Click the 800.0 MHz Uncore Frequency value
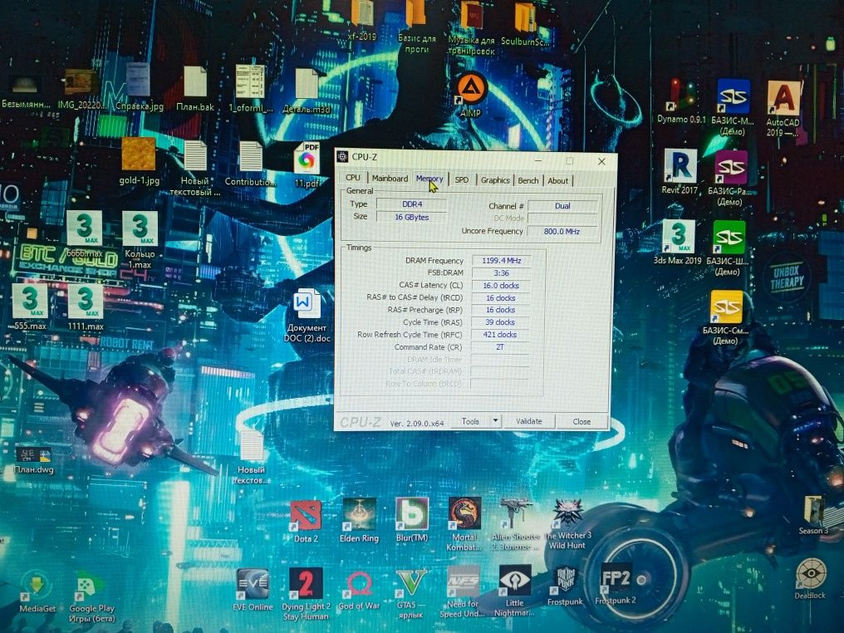Screen dimensions: 844x633 point(562,232)
